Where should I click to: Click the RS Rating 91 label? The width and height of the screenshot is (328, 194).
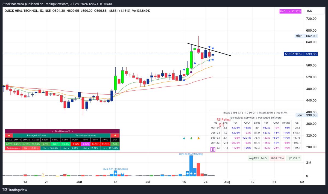(223, 122)
